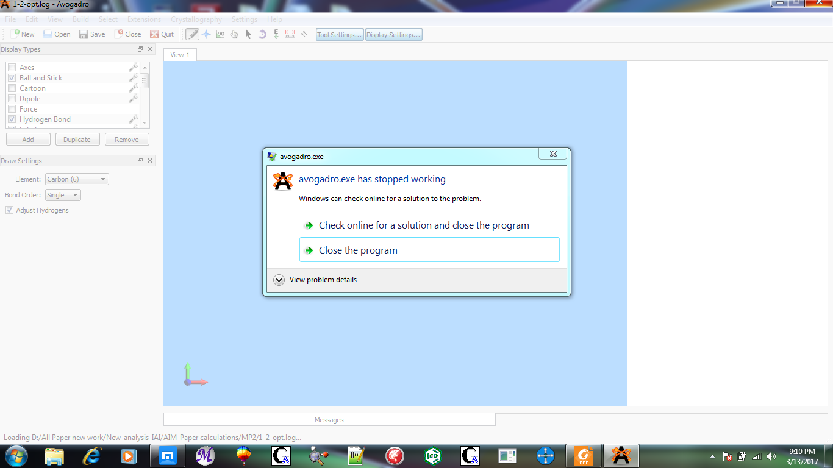Click the Messages tab
The width and height of the screenshot is (833, 468).
(329, 419)
